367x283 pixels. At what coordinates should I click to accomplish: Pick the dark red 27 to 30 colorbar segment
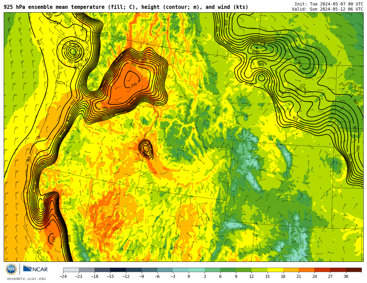coord(338,270)
